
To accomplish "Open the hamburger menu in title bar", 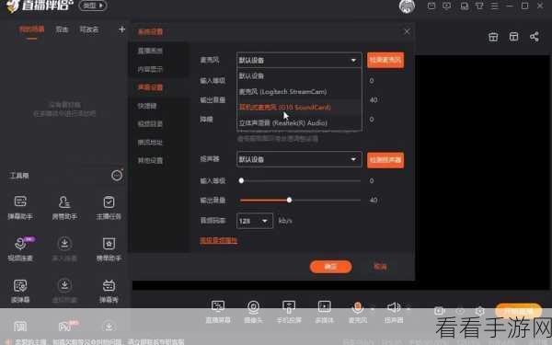I will point(494,6).
